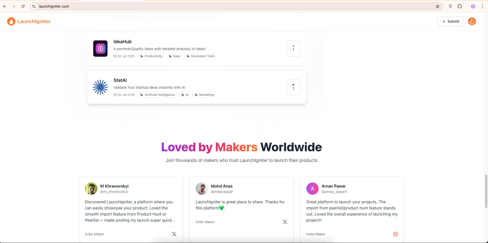The width and height of the screenshot is (488, 243).
Task: Click M Khranovskyi's profile photo
Action: [x=91, y=189]
